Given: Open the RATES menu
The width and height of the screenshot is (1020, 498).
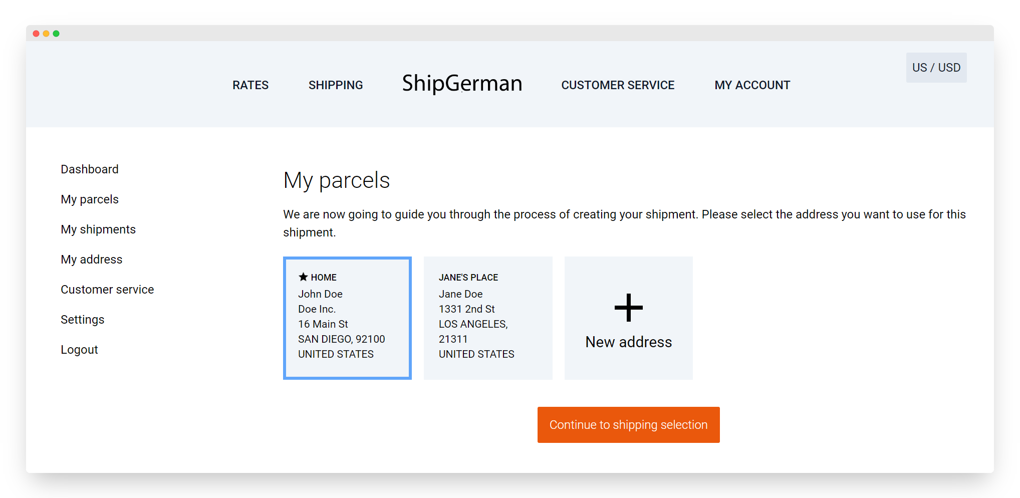Looking at the screenshot, I should coord(250,85).
